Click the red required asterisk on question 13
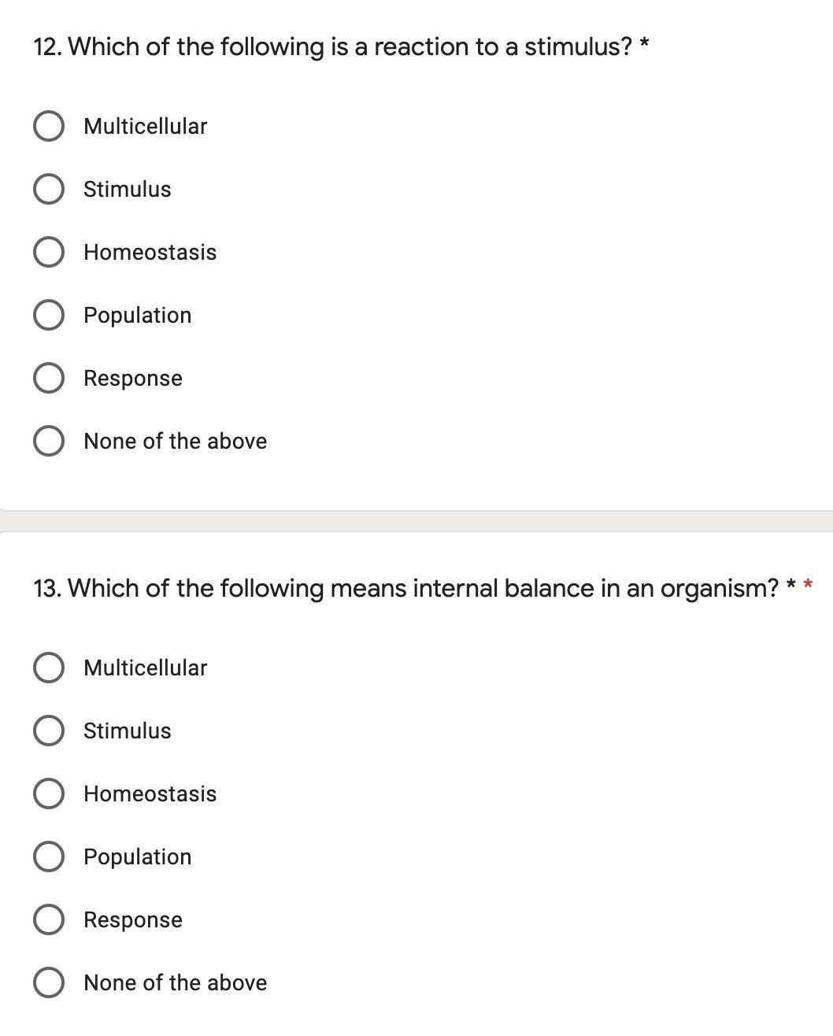 [x=807, y=586]
